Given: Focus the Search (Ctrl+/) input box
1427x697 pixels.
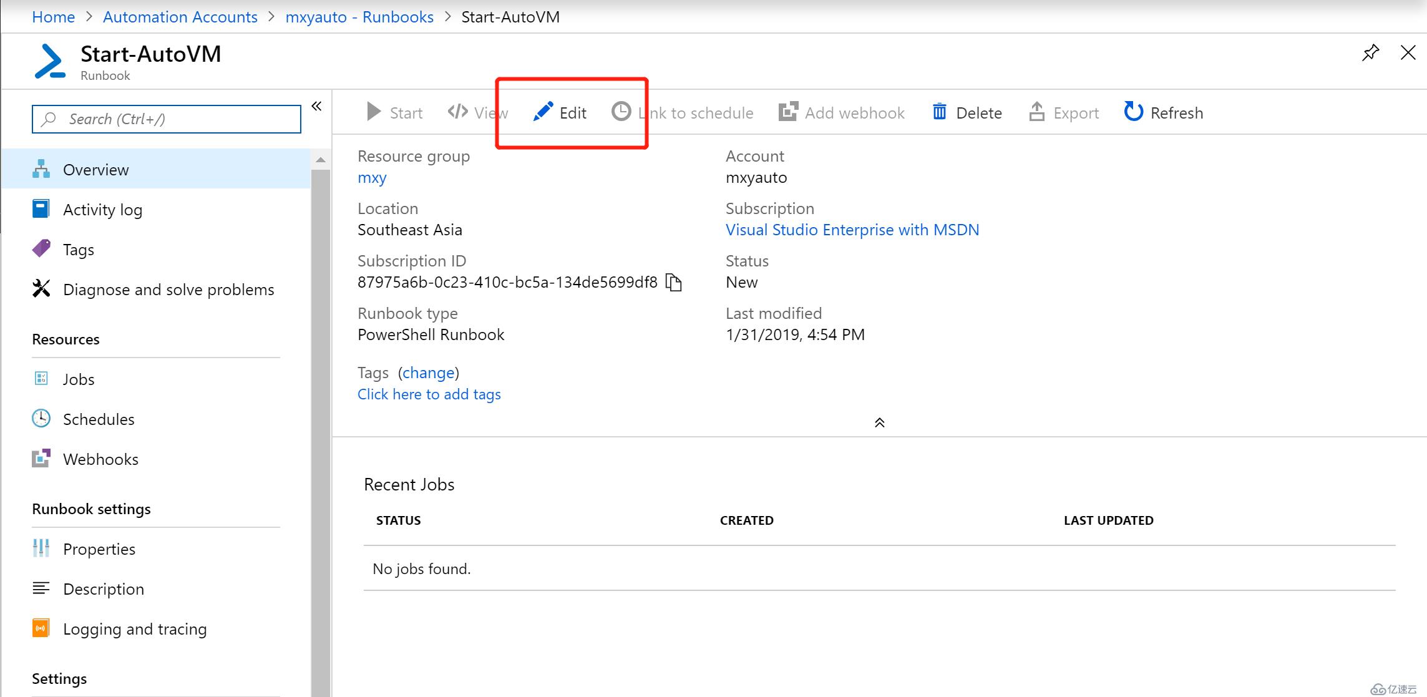Looking at the screenshot, I should [167, 119].
